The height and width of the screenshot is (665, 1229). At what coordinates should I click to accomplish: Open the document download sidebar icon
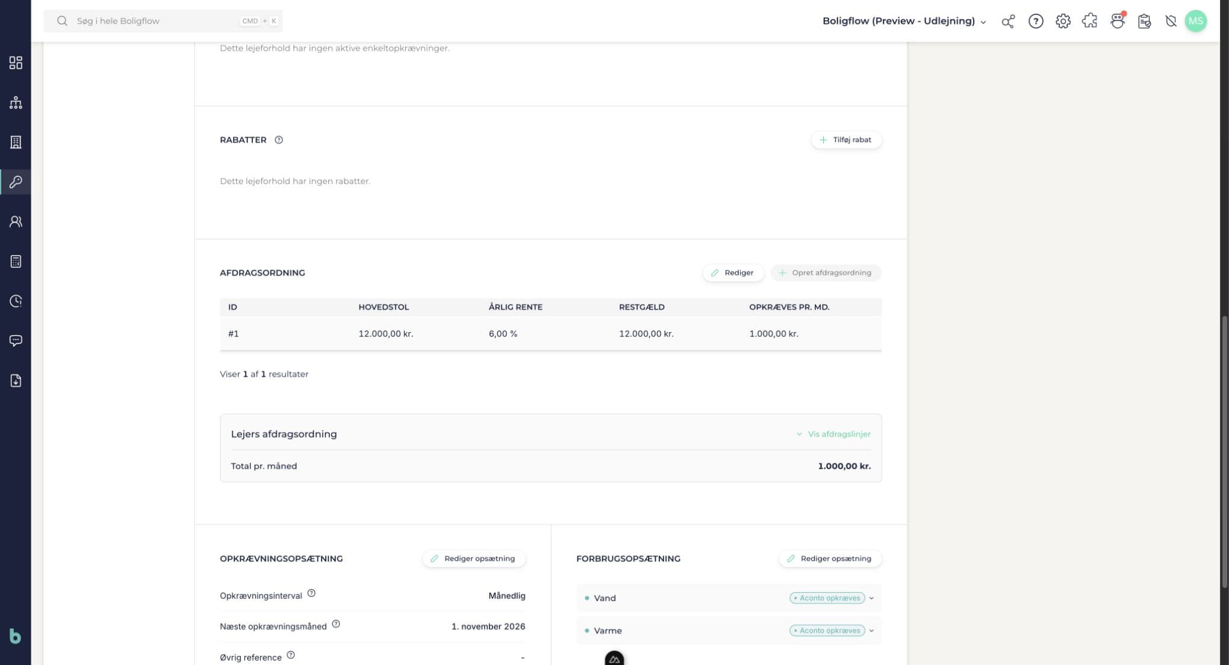coord(16,380)
